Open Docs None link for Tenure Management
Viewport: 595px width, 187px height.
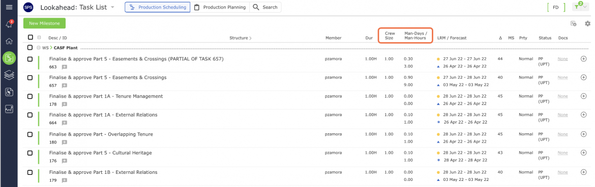(x=563, y=96)
